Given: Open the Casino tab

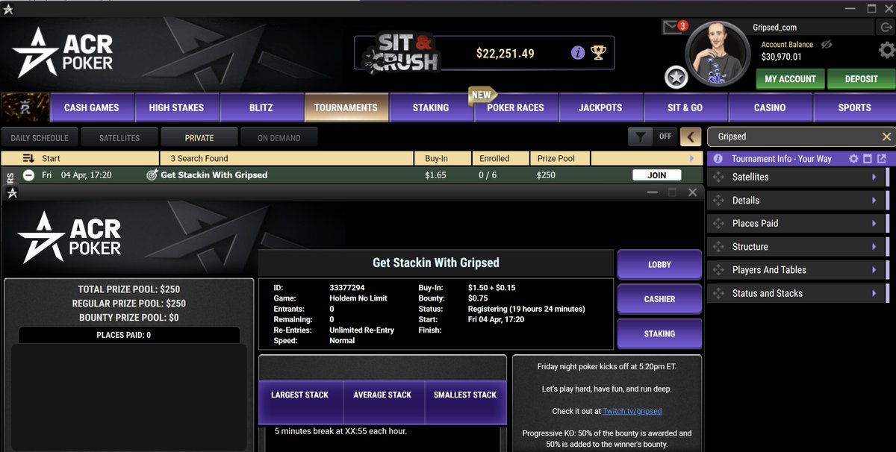Looking at the screenshot, I should pos(770,107).
